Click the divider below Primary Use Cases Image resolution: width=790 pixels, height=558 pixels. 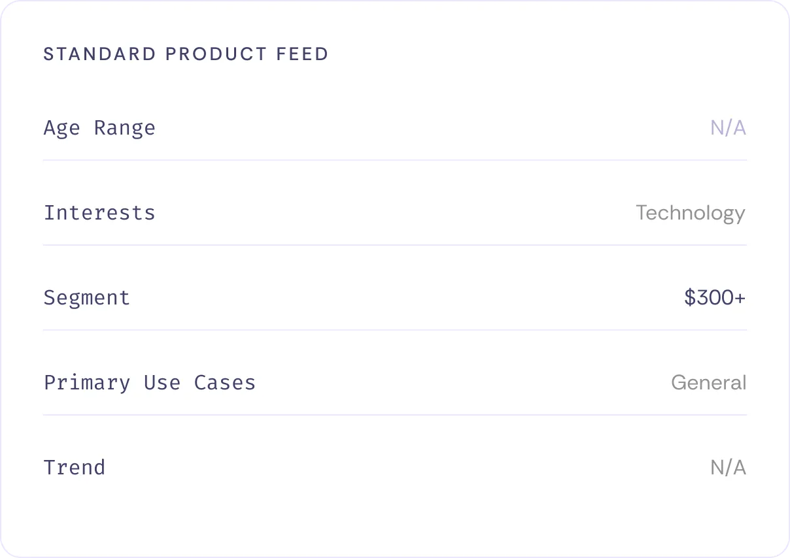click(395, 415)
